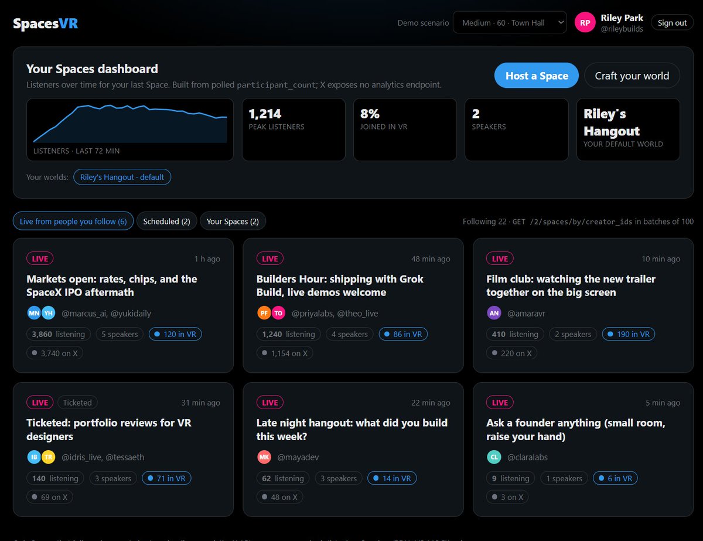Click the PF avatar on Builders Hour card
This screenshot has width=703, height=541.
point(264,313)
